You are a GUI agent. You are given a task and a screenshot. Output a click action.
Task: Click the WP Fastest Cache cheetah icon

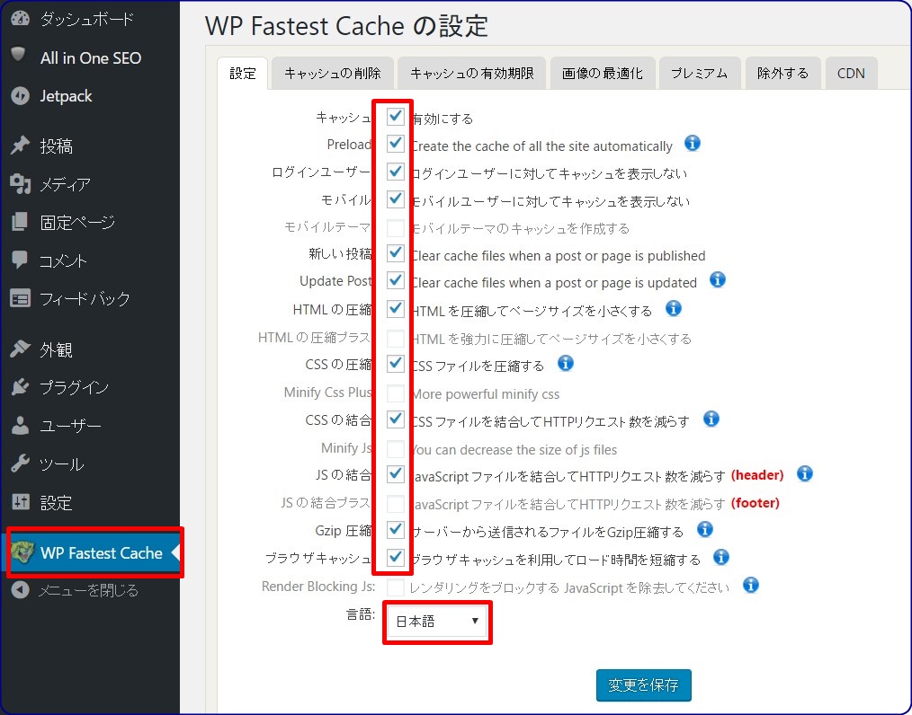(x=22, y=552)
